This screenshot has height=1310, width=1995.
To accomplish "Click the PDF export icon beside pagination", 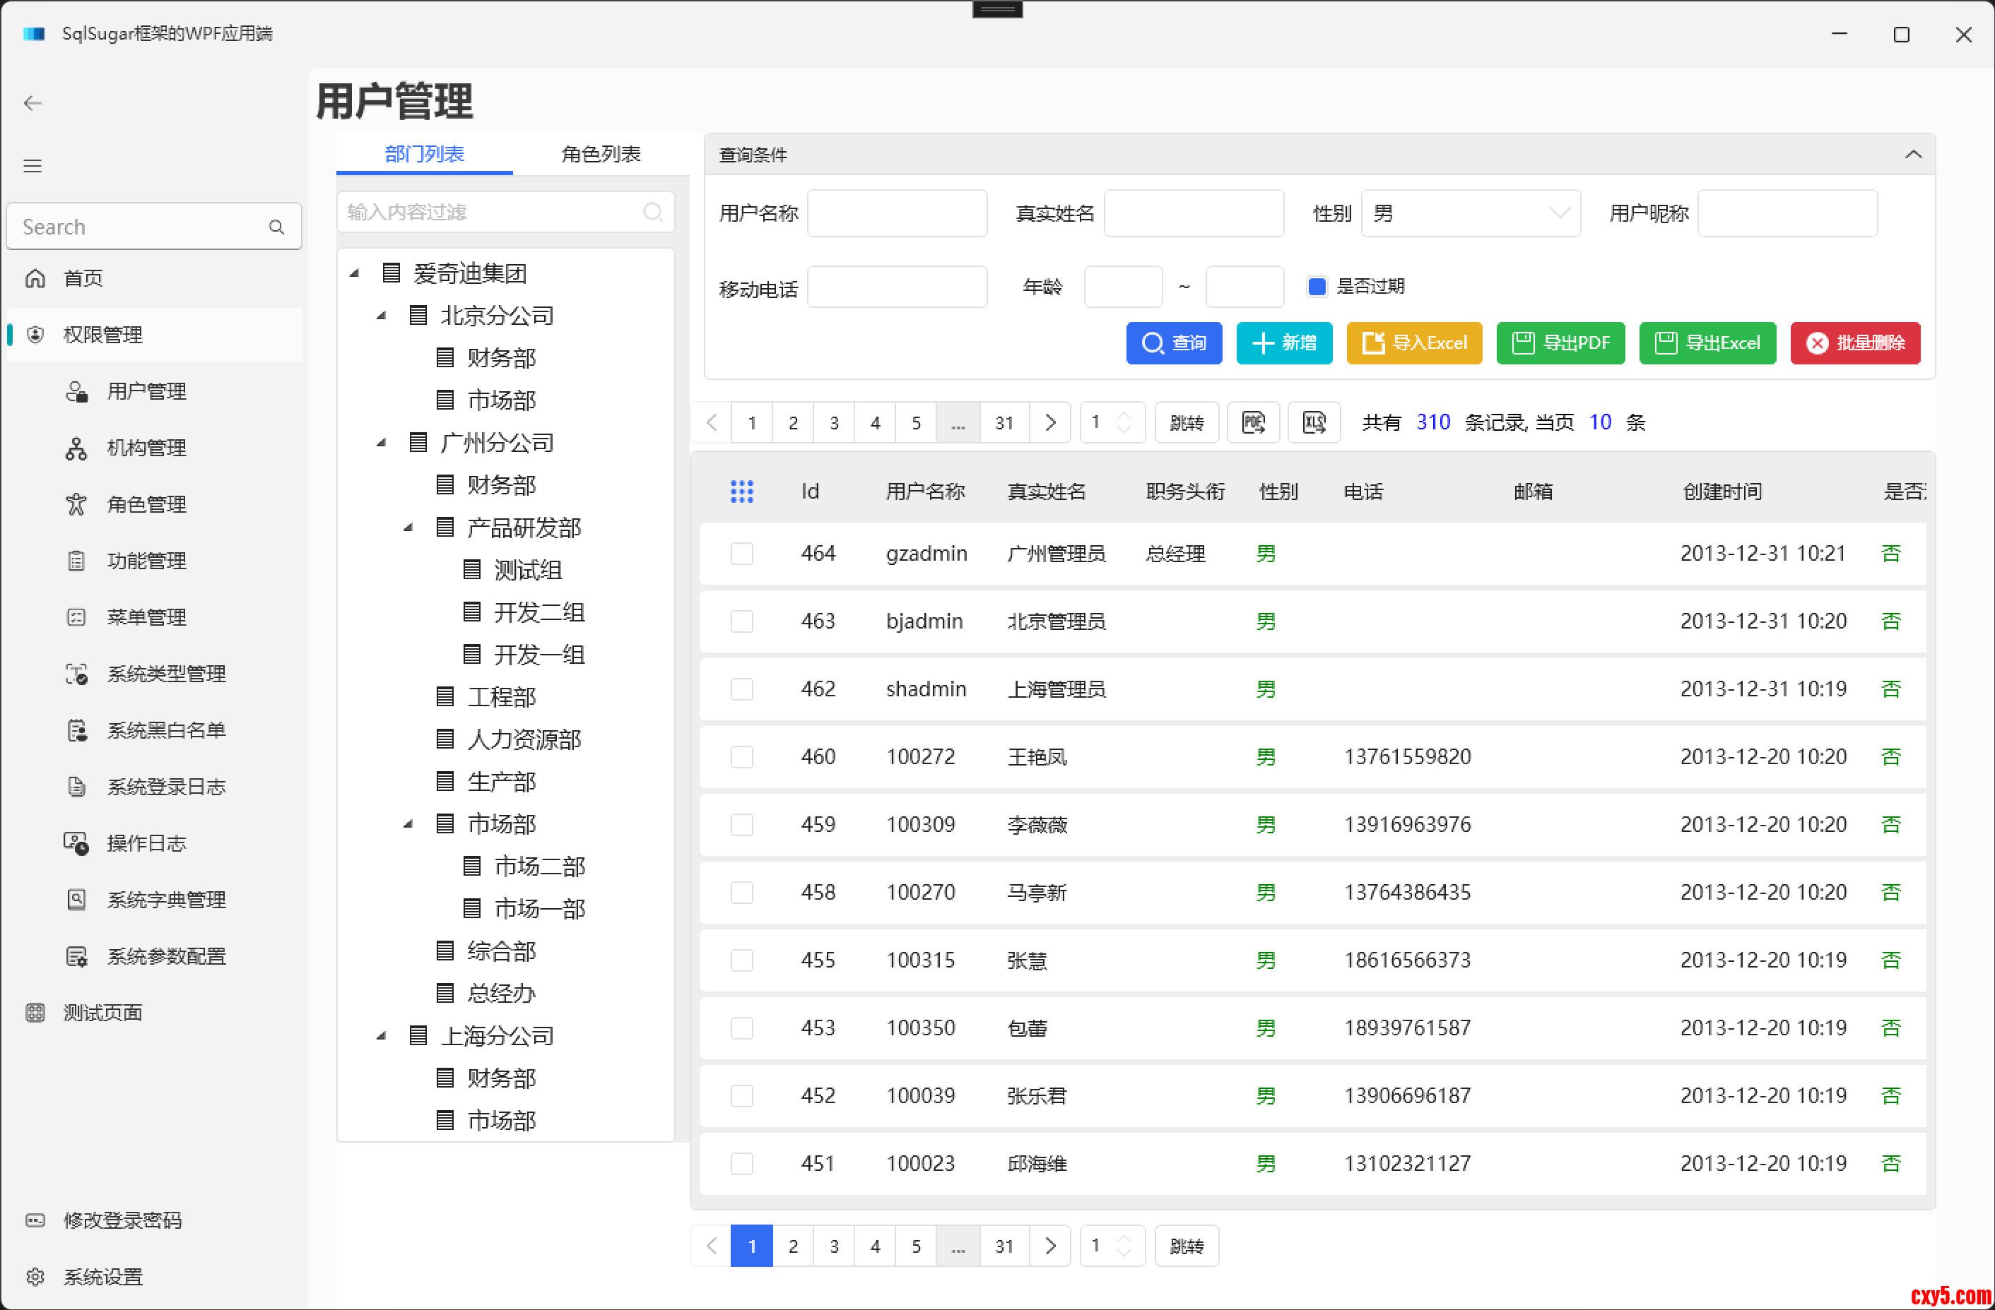I will [1252, 422].
